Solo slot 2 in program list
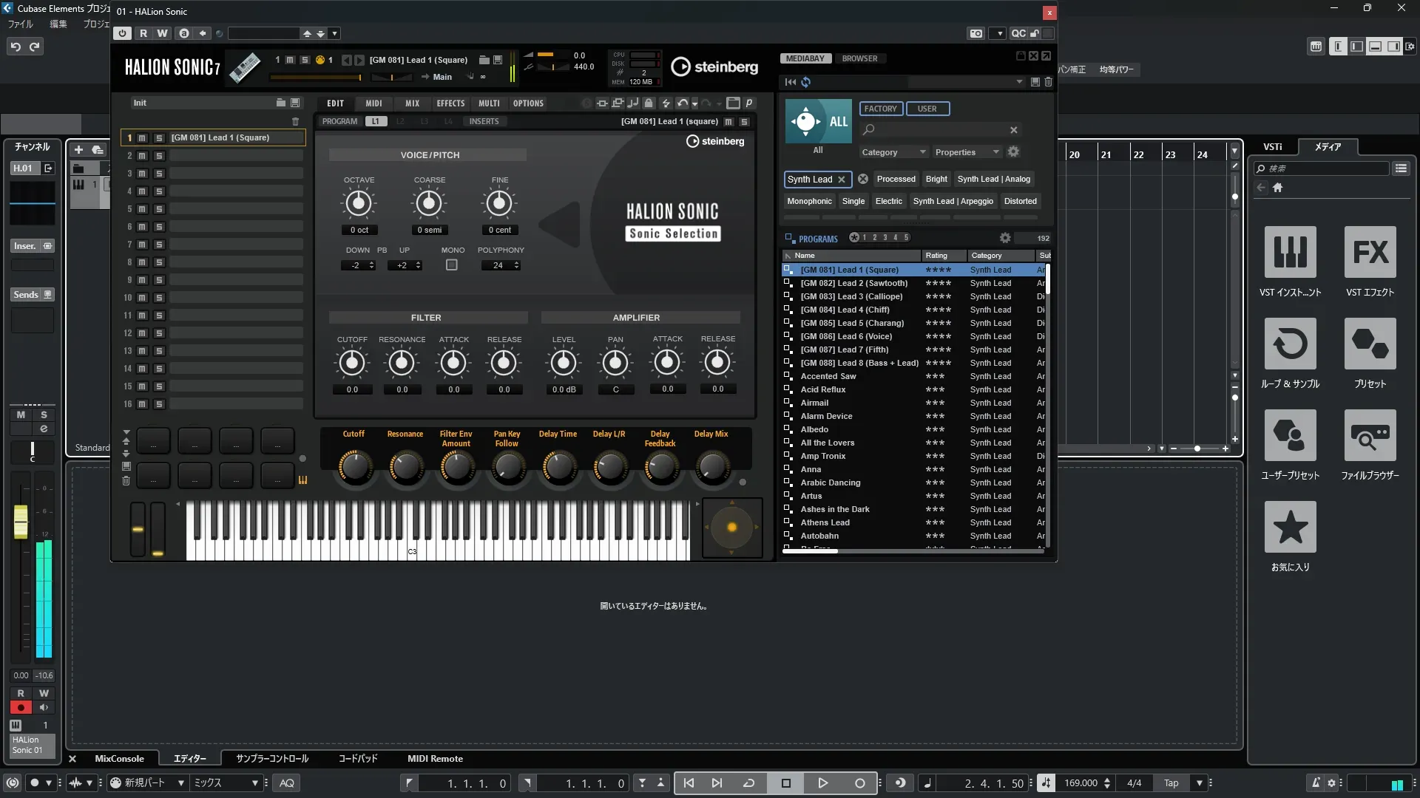 [158, 156]
